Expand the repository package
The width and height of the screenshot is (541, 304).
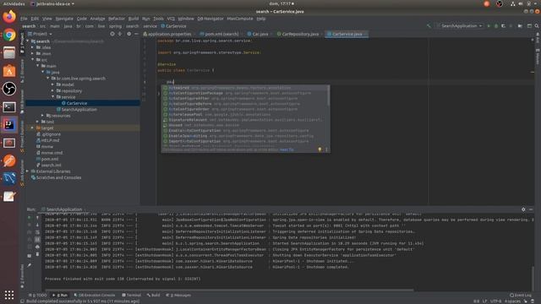pyautogui.click(x=52, y=90)
